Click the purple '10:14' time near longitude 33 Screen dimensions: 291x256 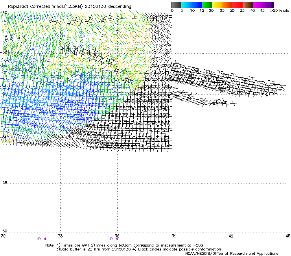[41, 239]
